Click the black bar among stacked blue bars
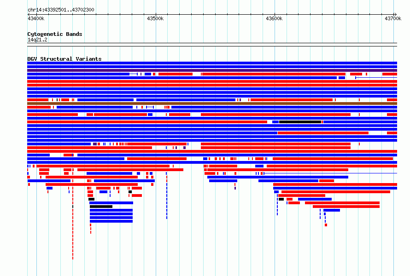410x276 pixels. (101, 207)
